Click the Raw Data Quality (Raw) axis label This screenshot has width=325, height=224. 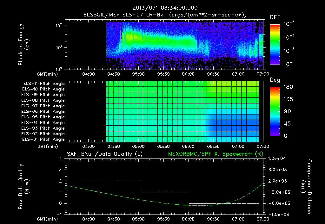[23, 187]
